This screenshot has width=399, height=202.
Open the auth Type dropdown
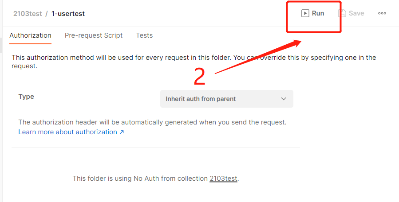[x=227, y=99]
